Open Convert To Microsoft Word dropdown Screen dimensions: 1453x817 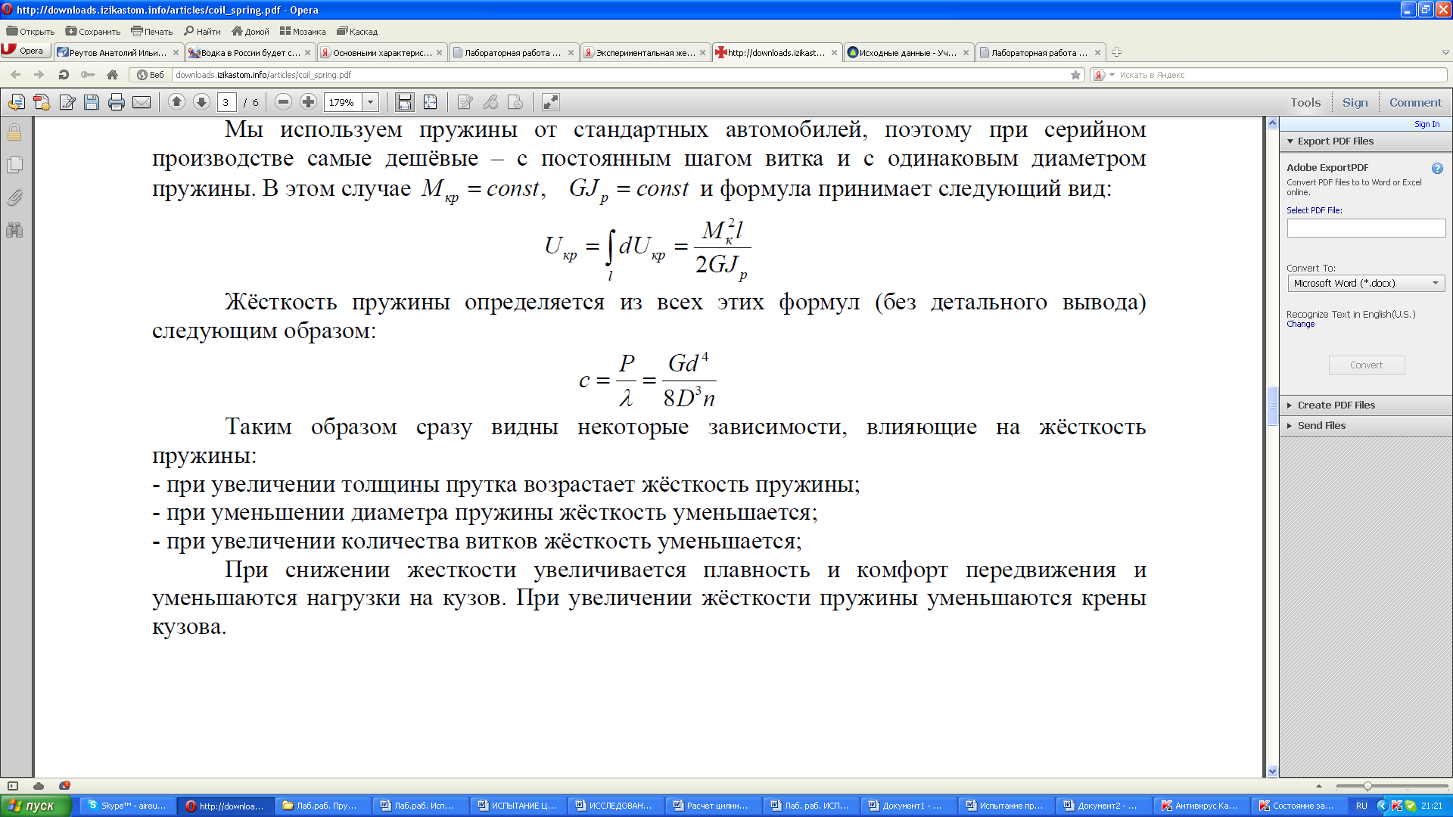click(1366, 283)
